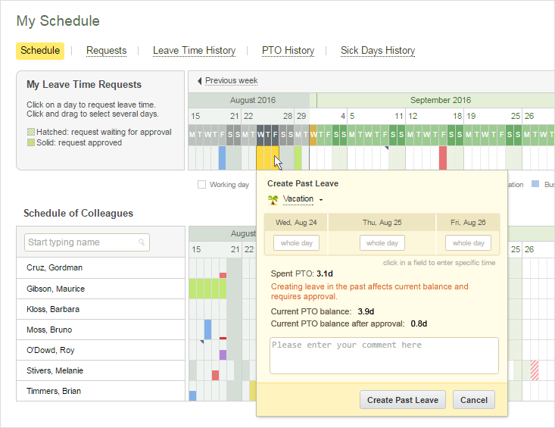Click the Current PTO balance value 3.9d
This screenshot has height=428, width=555.
point(366,311)
